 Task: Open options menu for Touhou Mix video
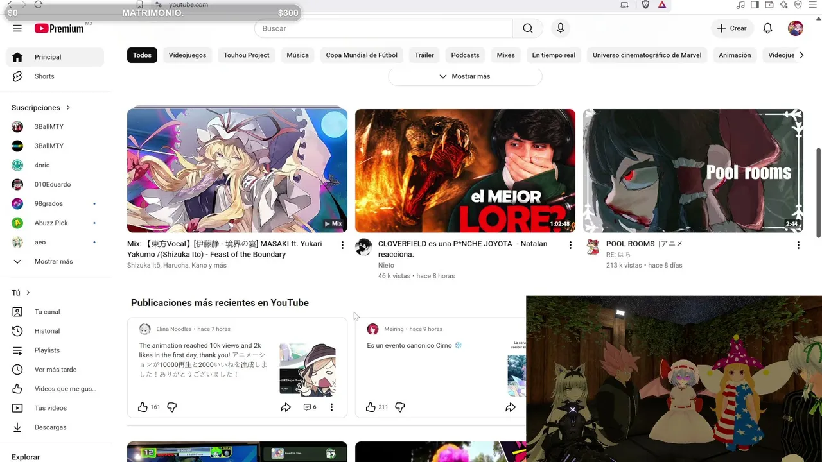tap(342, 245)
